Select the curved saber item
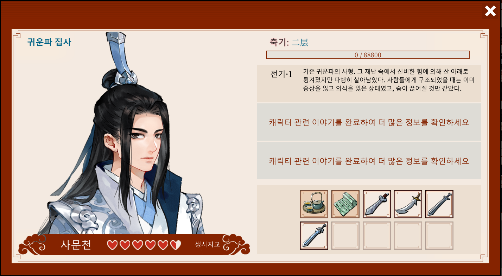 (x=408, y=204)
